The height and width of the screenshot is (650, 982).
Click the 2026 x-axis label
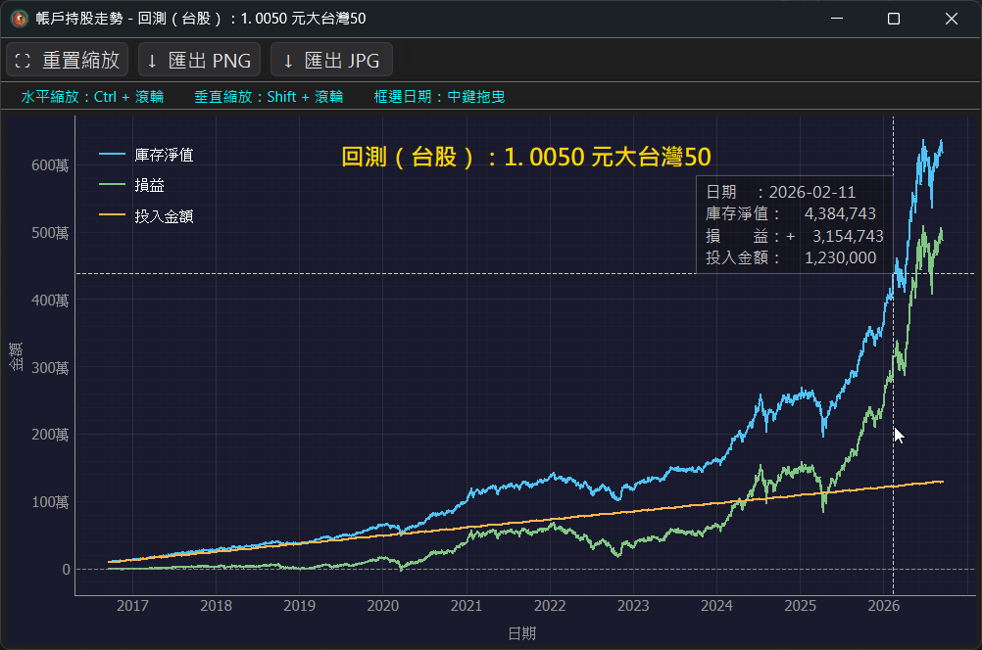pyautogui.click(x=884, y=606)
